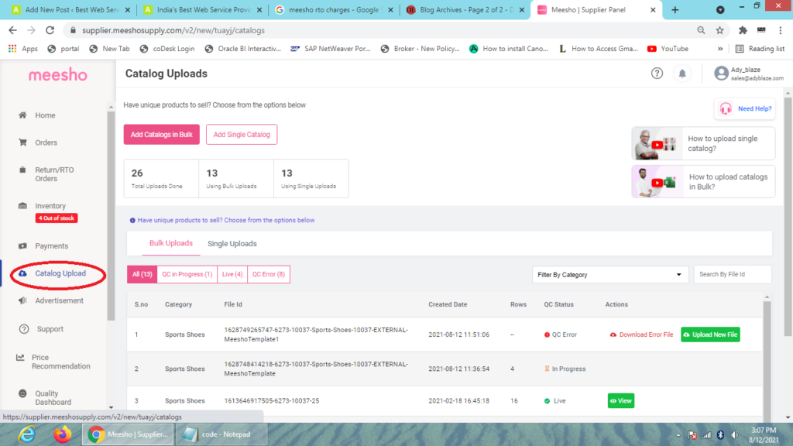The width and height of the screenshot is (793, 446).
Task: Launch Firefox from the taskbar
Action: (63, 434)
